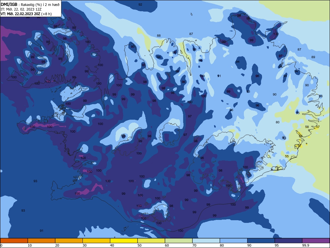Click the '55' humidity value on the map

(x=287, y=156)
